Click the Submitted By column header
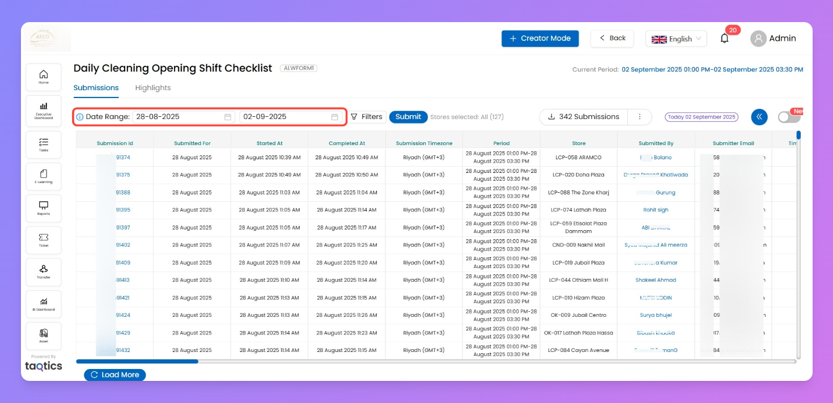Screen dimensions: 833x403 tap(656, 143)
